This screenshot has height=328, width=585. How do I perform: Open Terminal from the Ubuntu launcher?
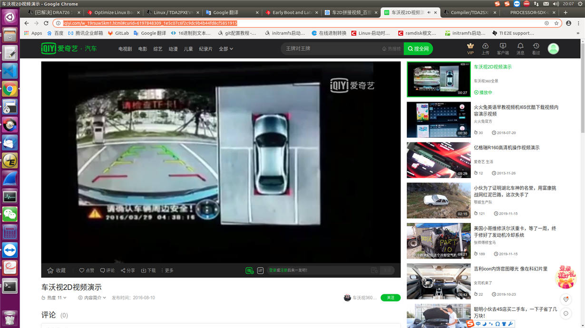10,286
